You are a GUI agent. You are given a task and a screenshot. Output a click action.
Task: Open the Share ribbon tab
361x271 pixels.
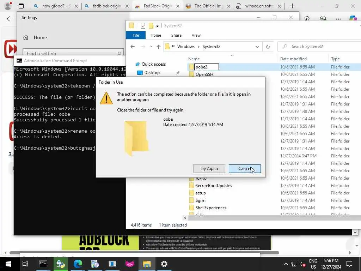click(176, 35)
